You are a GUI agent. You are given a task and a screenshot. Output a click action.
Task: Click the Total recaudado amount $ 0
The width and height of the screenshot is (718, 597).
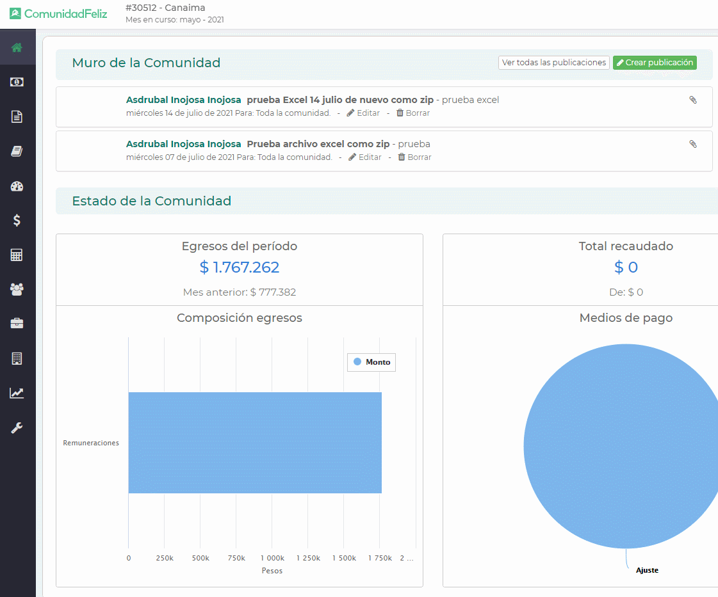626,267
